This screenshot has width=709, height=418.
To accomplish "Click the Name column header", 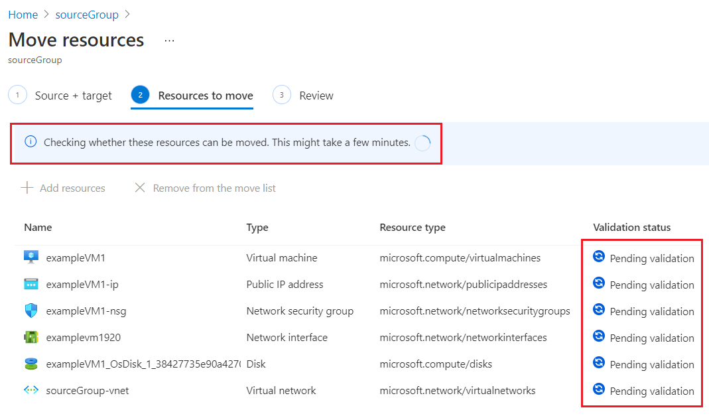I will [x=38, y=227].
